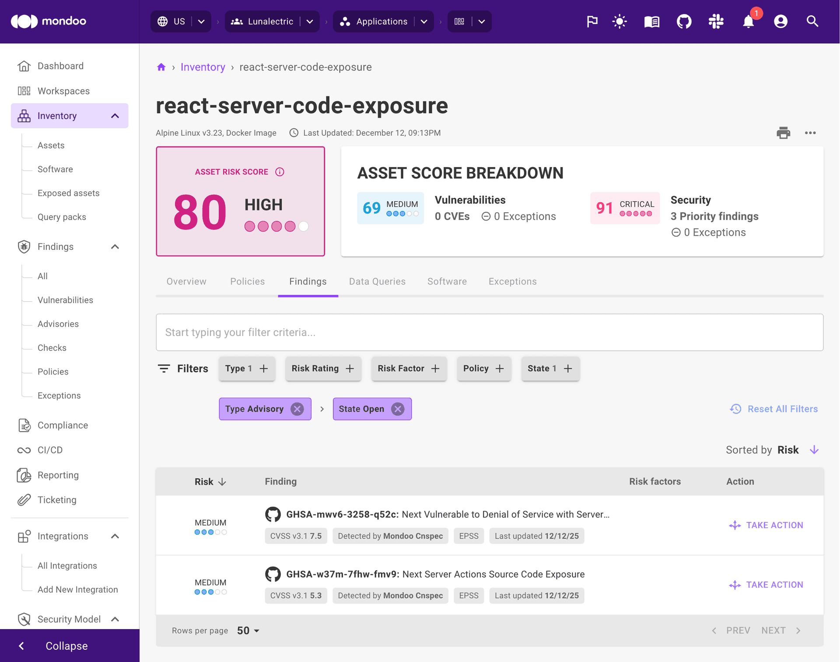Toggle Risk sort direction arrow

click(814, 450)
